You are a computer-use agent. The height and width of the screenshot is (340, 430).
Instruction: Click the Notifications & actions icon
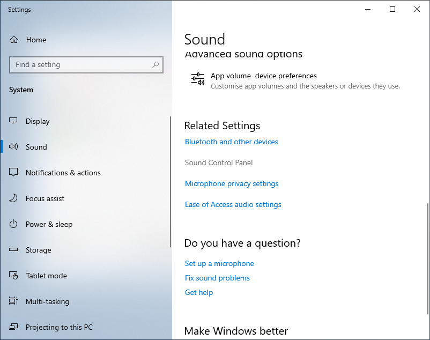pos(13,172)
